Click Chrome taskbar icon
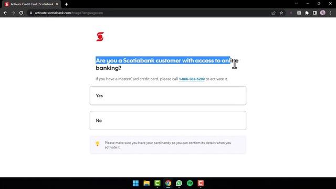 tap(168, 183)
